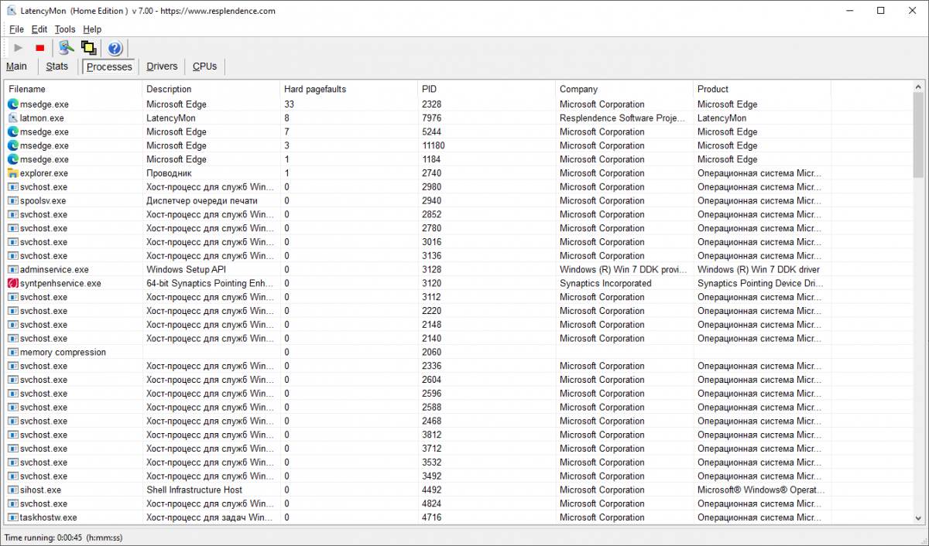The width and height of the screenshot is (929, 546).
Task: Select the Processes tab
Action: coord(109,67)
